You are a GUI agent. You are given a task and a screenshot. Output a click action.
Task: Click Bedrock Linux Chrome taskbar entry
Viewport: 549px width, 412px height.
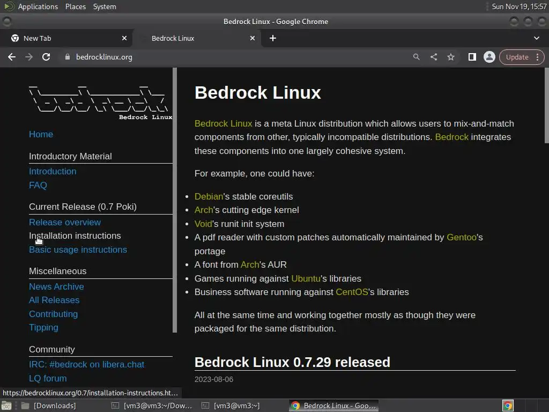tap(334, 406)
